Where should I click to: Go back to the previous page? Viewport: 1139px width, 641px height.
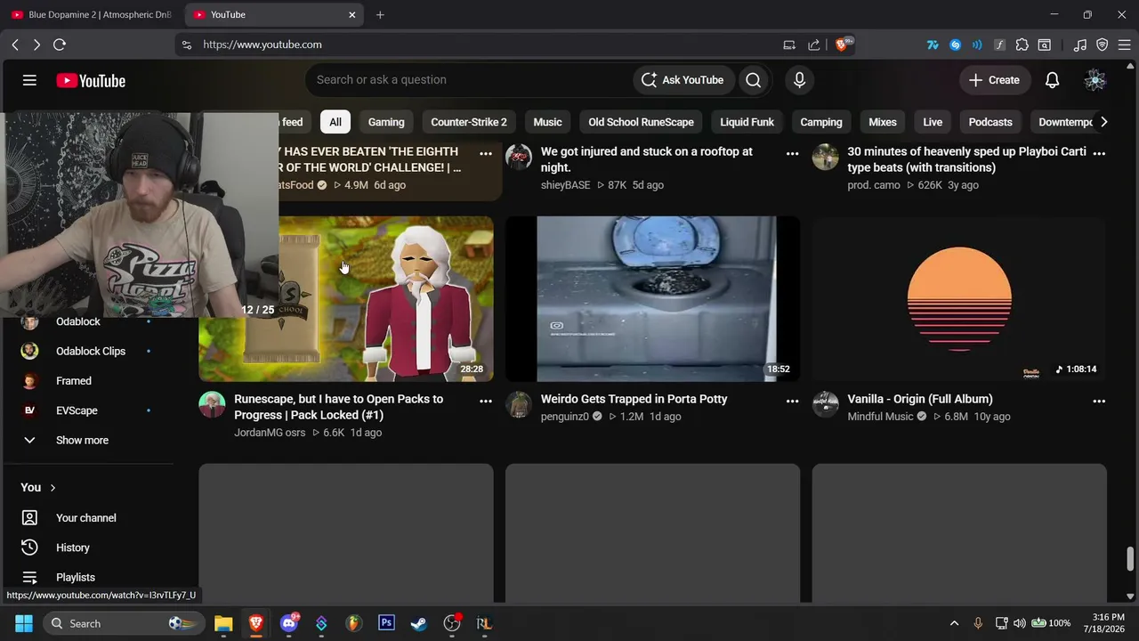[15, 45]
